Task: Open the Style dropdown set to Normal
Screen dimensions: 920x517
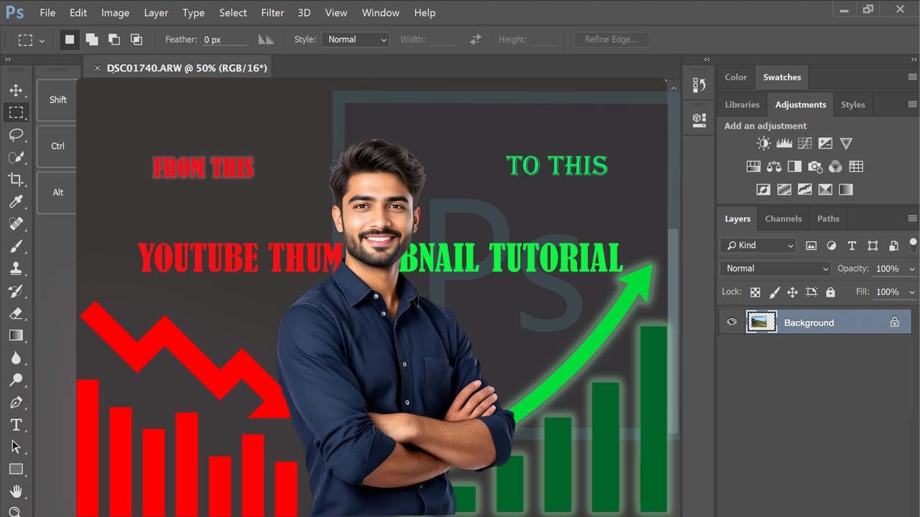Action: click(x=355, y=39)
